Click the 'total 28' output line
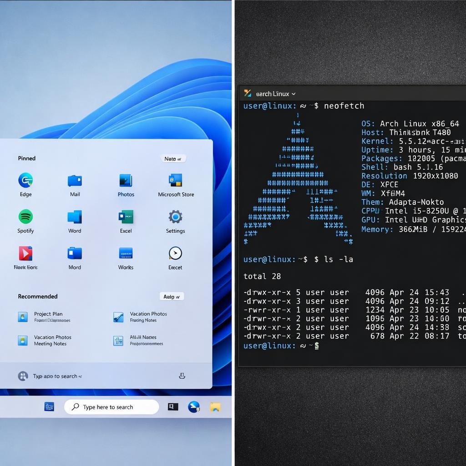Image resolution: width=466 pixels, height=466 pixels. coord(262,276)
